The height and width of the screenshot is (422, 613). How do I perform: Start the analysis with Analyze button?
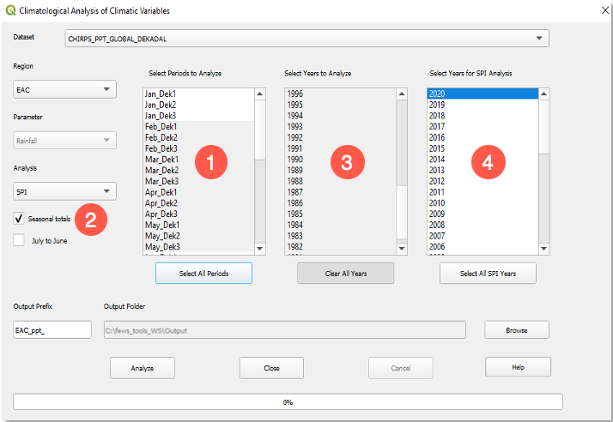pyautogui.click(x=143, y=367)
